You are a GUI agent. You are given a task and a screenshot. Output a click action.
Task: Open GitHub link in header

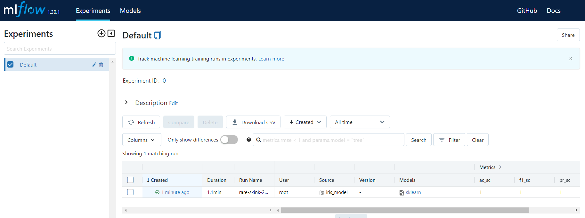(x=527, y=11)
